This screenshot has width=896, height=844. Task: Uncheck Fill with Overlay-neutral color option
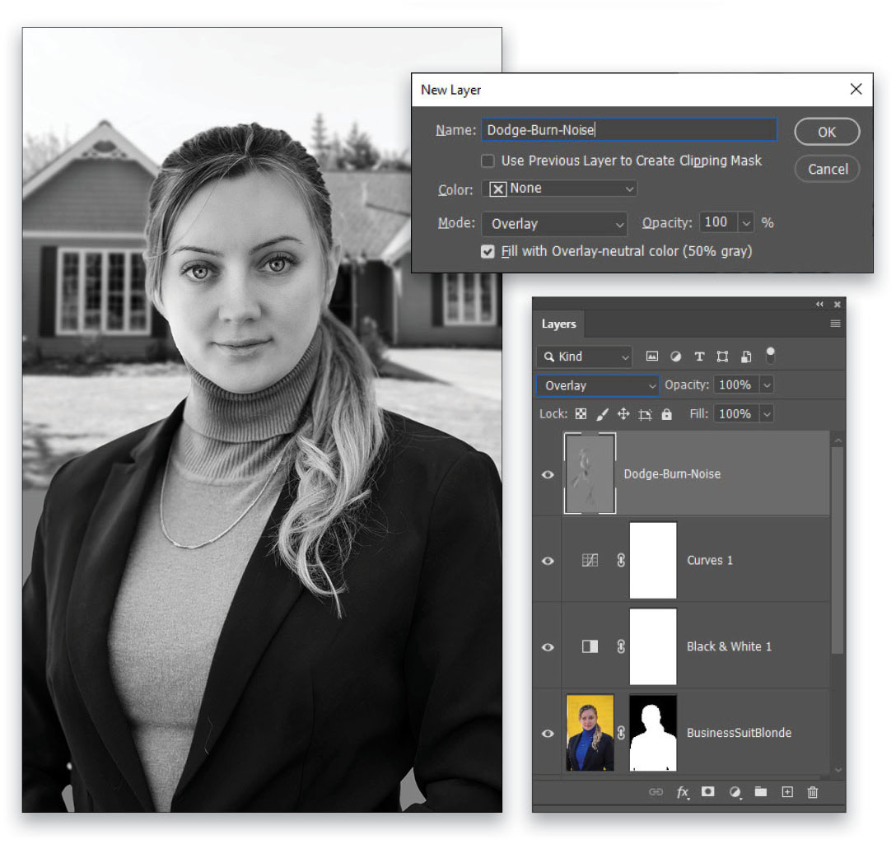click(488, 251)
